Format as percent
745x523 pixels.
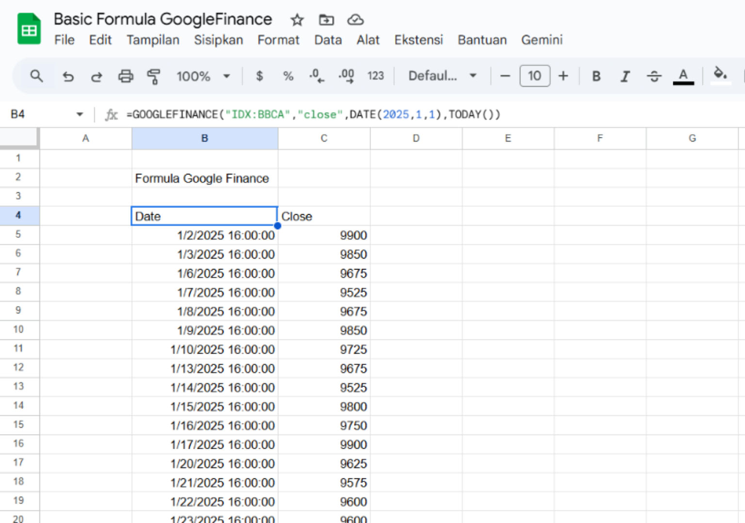point(288,76)
